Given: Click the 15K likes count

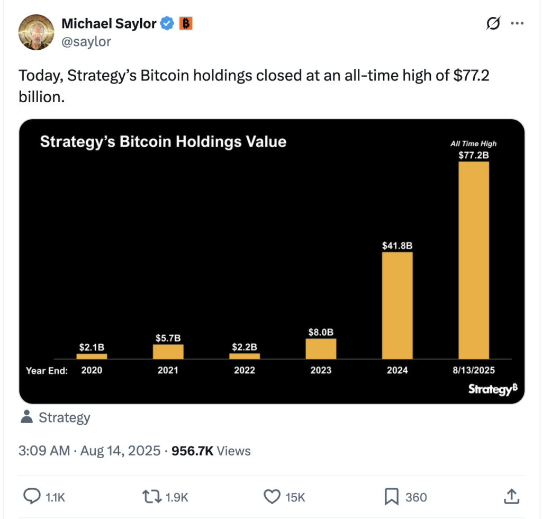Looking at the screenshot, I should coord(295,497).
